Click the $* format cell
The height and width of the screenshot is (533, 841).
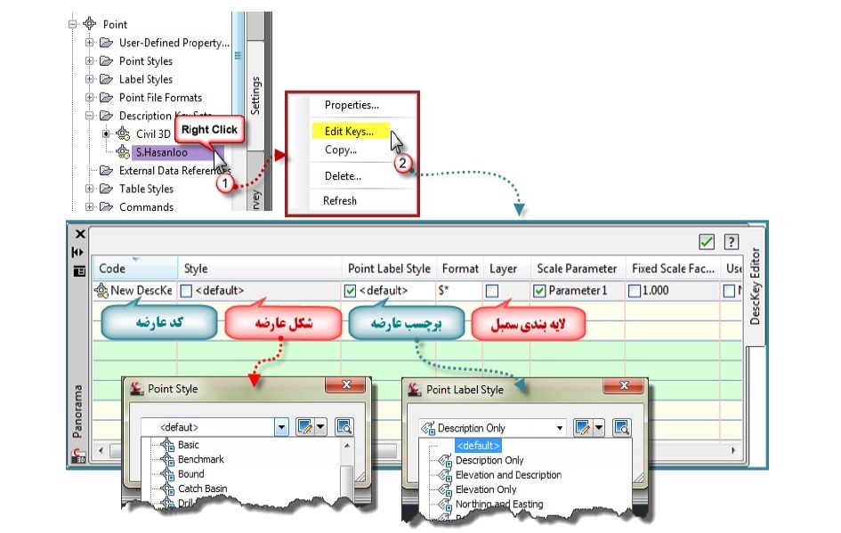pyautogui.click(x=459, y=291)
